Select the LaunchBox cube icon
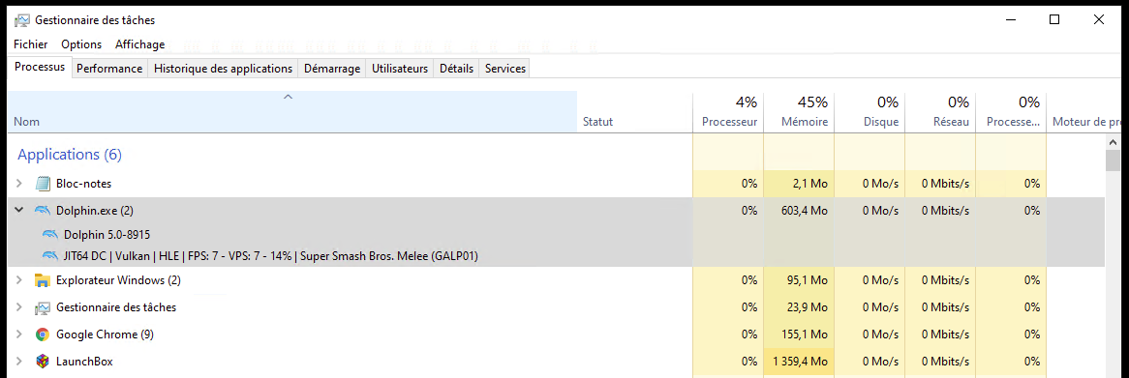 [x=43, y=361]
